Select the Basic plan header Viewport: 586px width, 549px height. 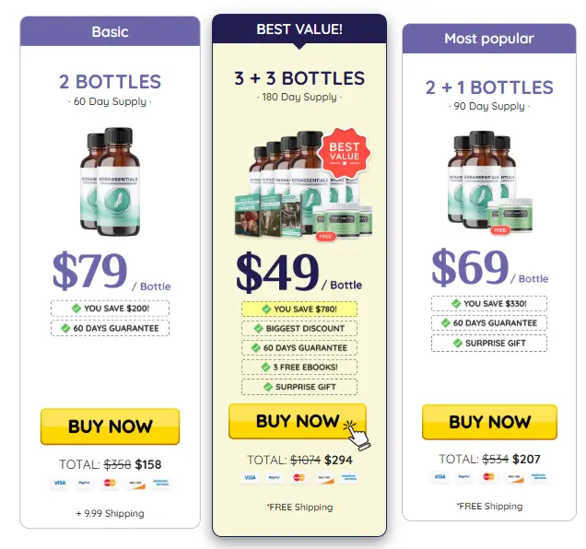tap(110, 31)
